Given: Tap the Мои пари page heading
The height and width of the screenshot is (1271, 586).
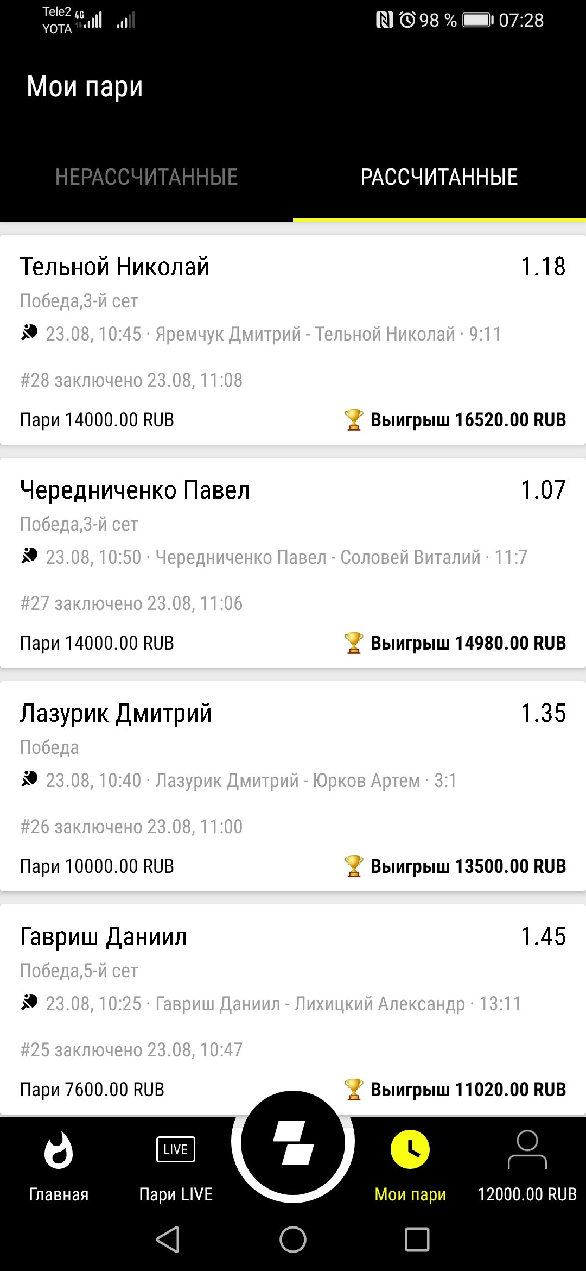Looking at the screenshot, I should 85,87.
